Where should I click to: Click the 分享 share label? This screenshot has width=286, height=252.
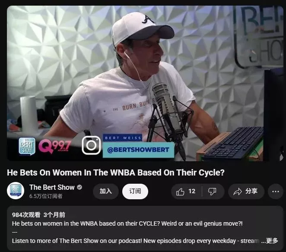coord(251,191)
